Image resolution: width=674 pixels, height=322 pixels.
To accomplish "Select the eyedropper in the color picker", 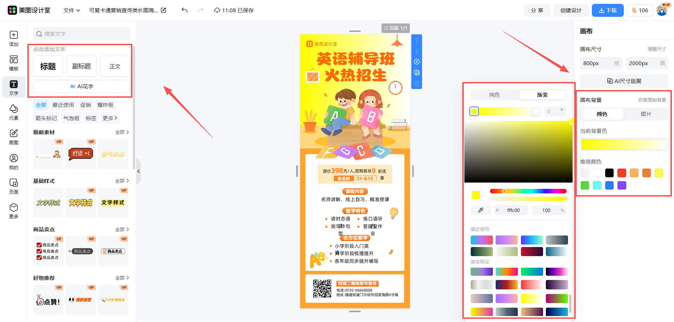I will pos(481,210).
